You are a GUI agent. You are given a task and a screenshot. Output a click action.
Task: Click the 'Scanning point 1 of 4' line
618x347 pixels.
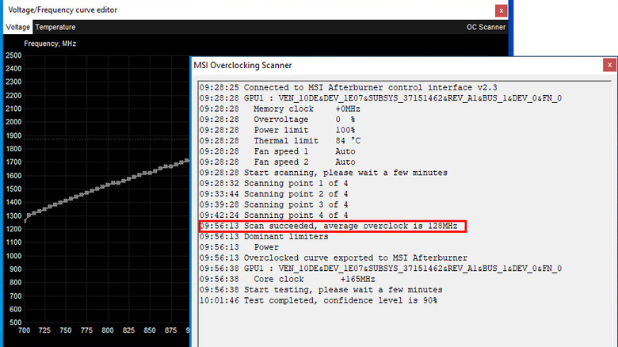pyautogui.click(x=274, y=183)
